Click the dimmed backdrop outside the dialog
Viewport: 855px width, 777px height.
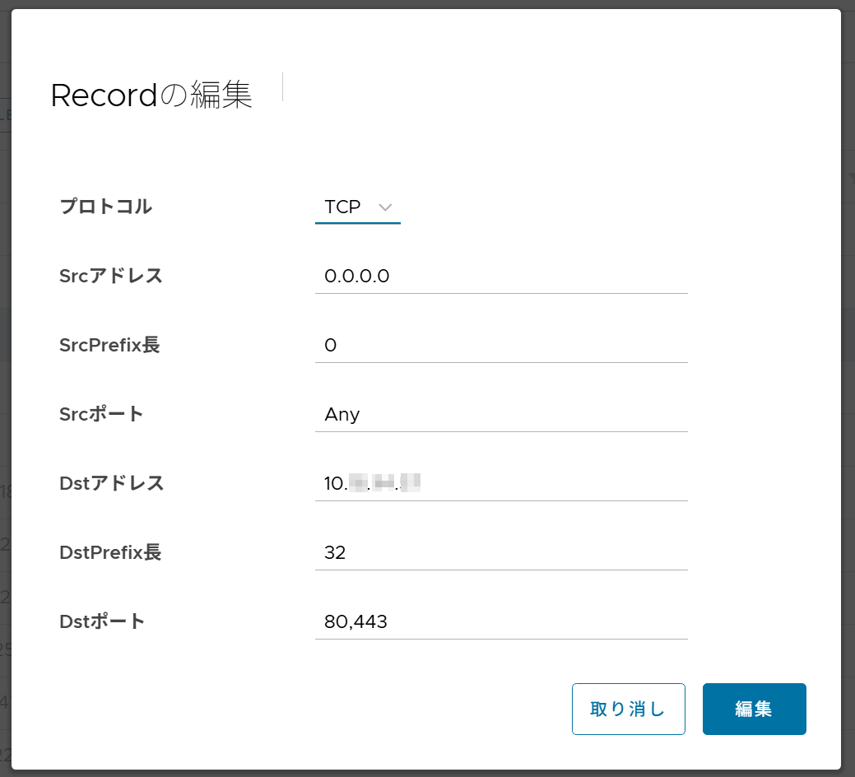click(x=848, y=412)
